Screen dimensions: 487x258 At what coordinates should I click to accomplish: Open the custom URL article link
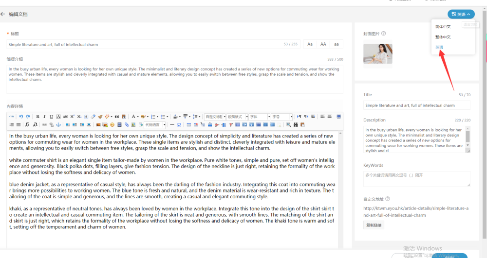pyautogui.click(x=416, y=211)
